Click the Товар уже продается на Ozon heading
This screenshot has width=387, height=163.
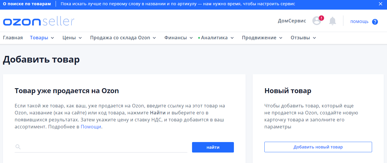67,91
